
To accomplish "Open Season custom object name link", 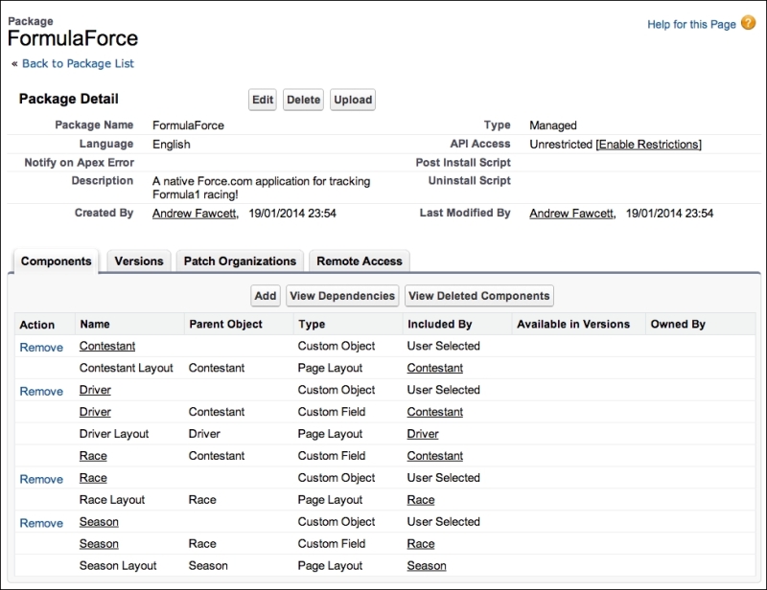I will click(x=99, y=522).
